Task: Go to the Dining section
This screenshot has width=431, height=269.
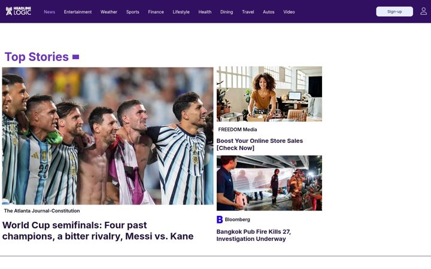Action: coord(226,12)
